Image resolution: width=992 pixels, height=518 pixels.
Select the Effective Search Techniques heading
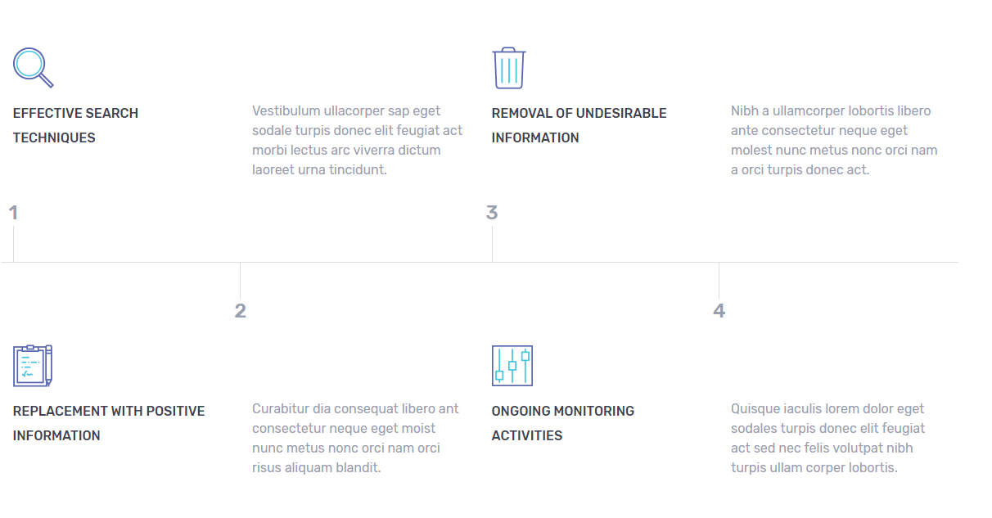75,125
